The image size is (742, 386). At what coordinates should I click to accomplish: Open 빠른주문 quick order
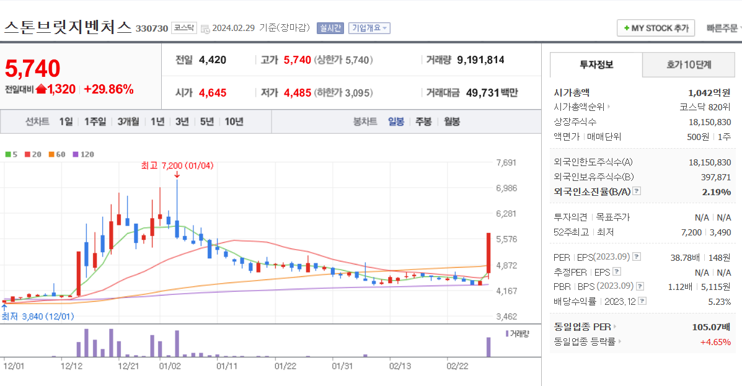coord(723,29)
